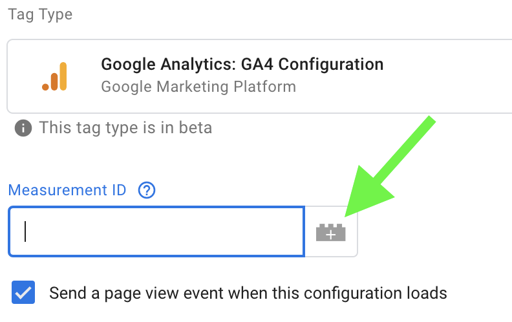The height and width of the screenshot is (322, 512).
Task: Click the Google Analytics bar chart logo
Action: point(55,76)
